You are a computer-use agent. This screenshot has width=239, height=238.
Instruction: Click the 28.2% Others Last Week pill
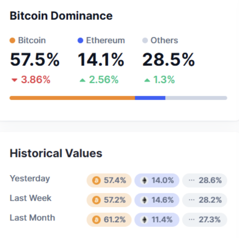coord(205,200)
